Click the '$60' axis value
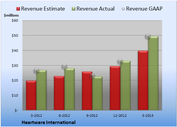This screenshot has height=127, width=177. [15, 20]
